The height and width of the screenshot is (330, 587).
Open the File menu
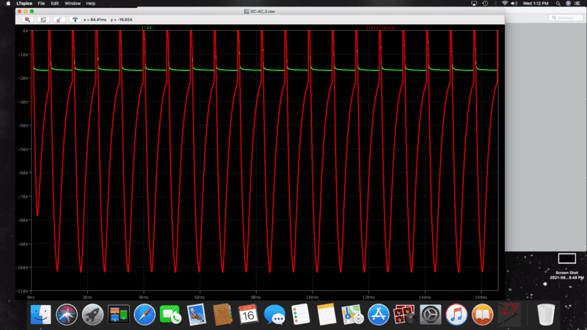click(x=41, y=4)
